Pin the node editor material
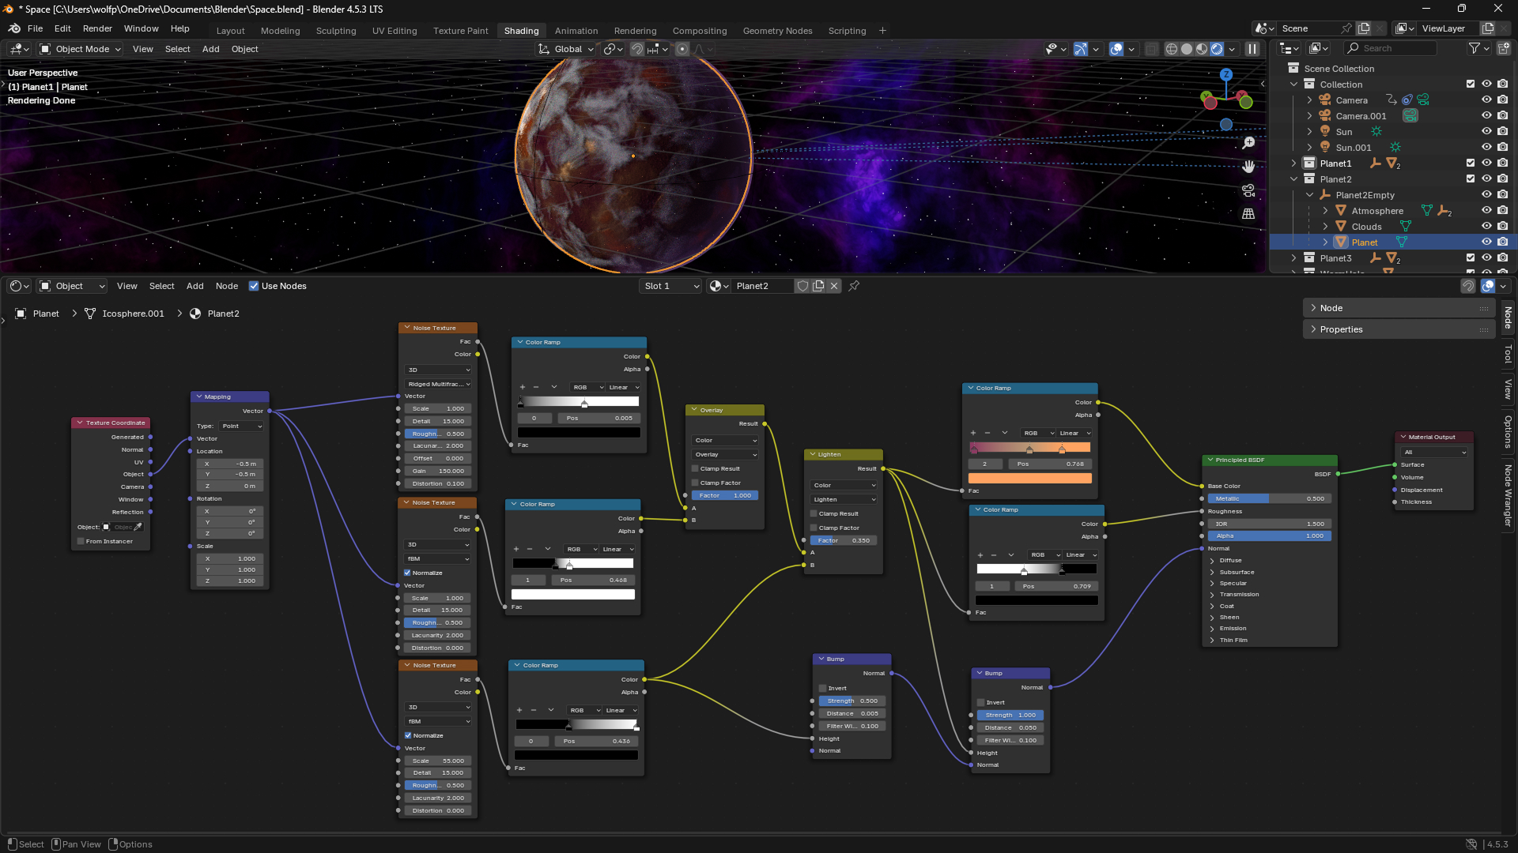This screenshot has height=853, width=1518. point(854,286)
